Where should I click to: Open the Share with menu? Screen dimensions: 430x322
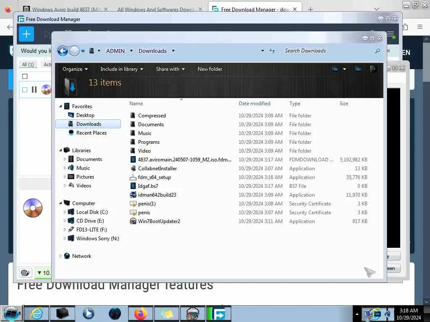[170, 69]
